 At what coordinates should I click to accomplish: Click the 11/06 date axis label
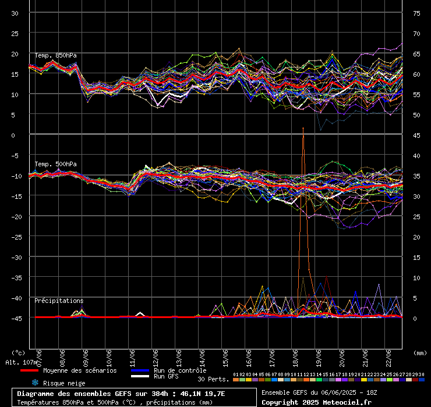132,358
